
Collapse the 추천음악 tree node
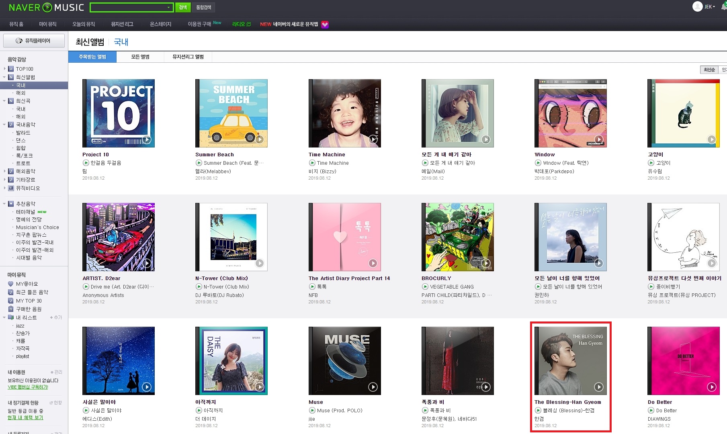tap(5, 204)
